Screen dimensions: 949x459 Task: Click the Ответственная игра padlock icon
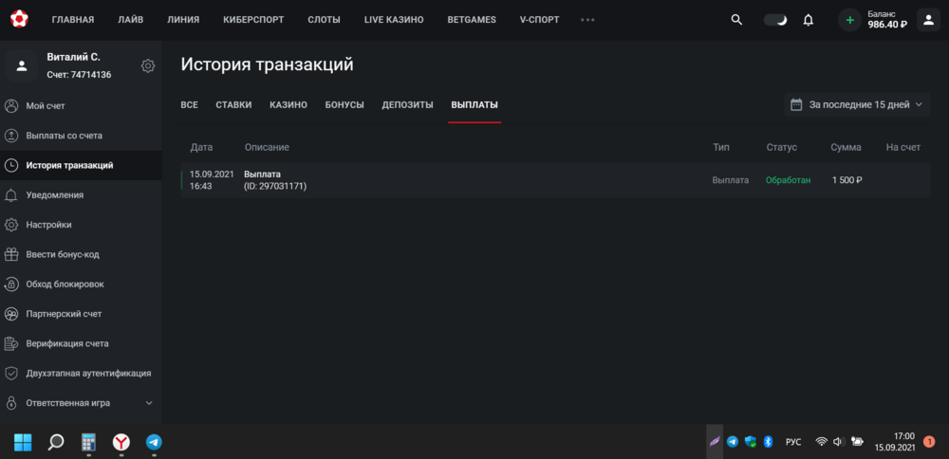[x=10, y=403]
